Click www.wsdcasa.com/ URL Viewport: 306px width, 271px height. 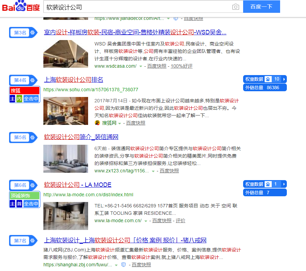point(115,66)
